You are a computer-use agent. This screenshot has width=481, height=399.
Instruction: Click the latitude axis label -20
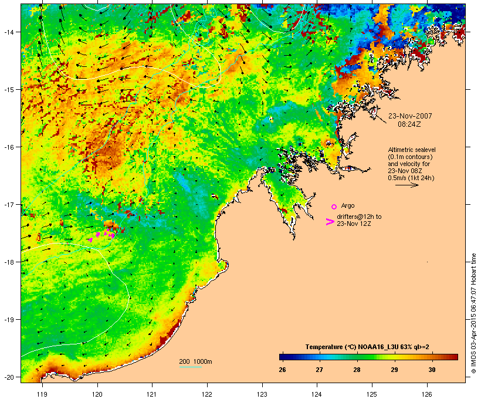[8, 377]
